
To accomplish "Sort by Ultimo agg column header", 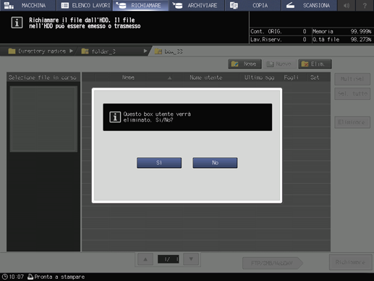I will [259, 77].
